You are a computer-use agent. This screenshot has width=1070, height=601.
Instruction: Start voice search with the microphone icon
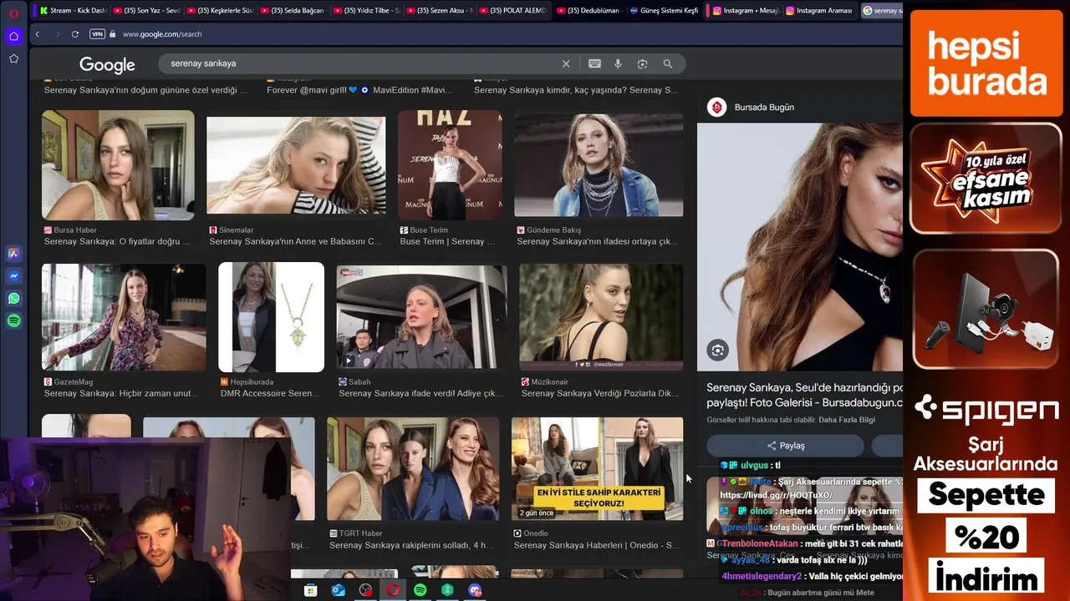click(x=618, y=63)
